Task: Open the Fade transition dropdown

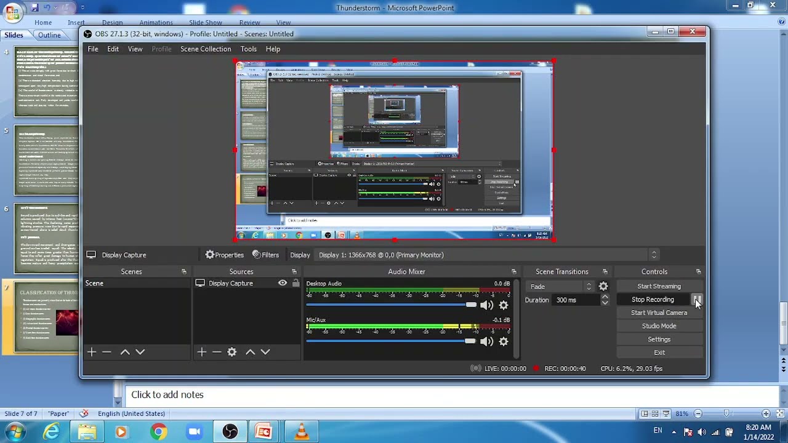Action: pos(561,287)
